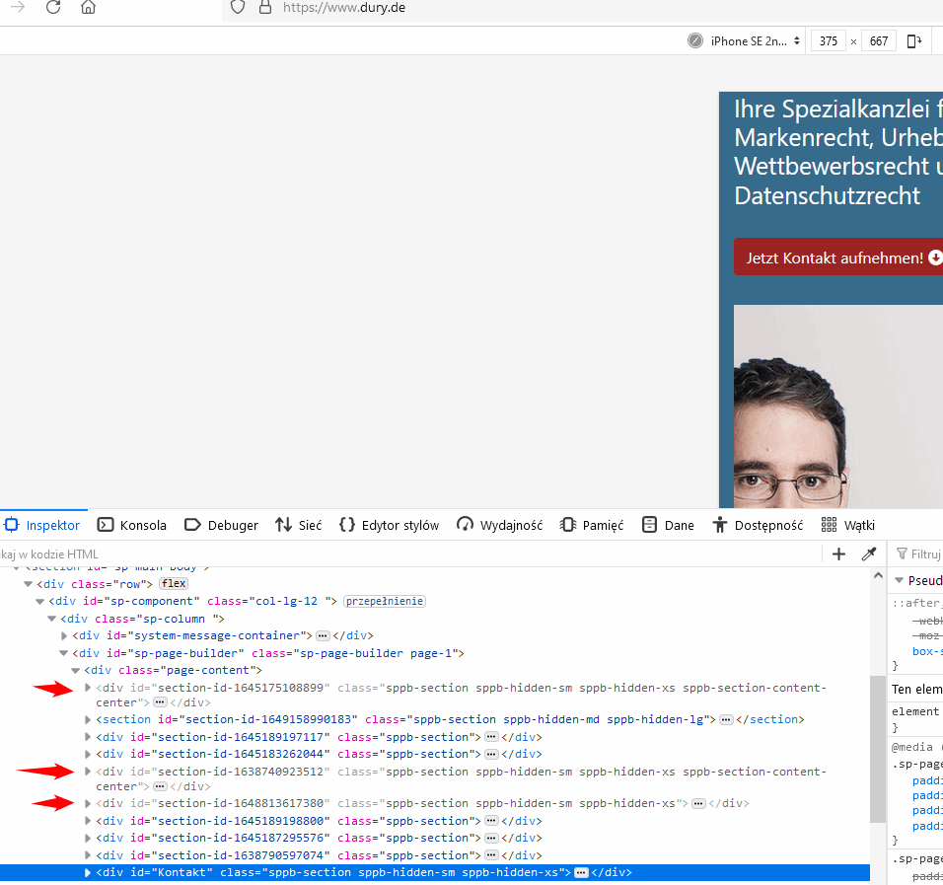Click the touch simulation icon beside device selector
943x885 pixels.
[x=695, y=41]
